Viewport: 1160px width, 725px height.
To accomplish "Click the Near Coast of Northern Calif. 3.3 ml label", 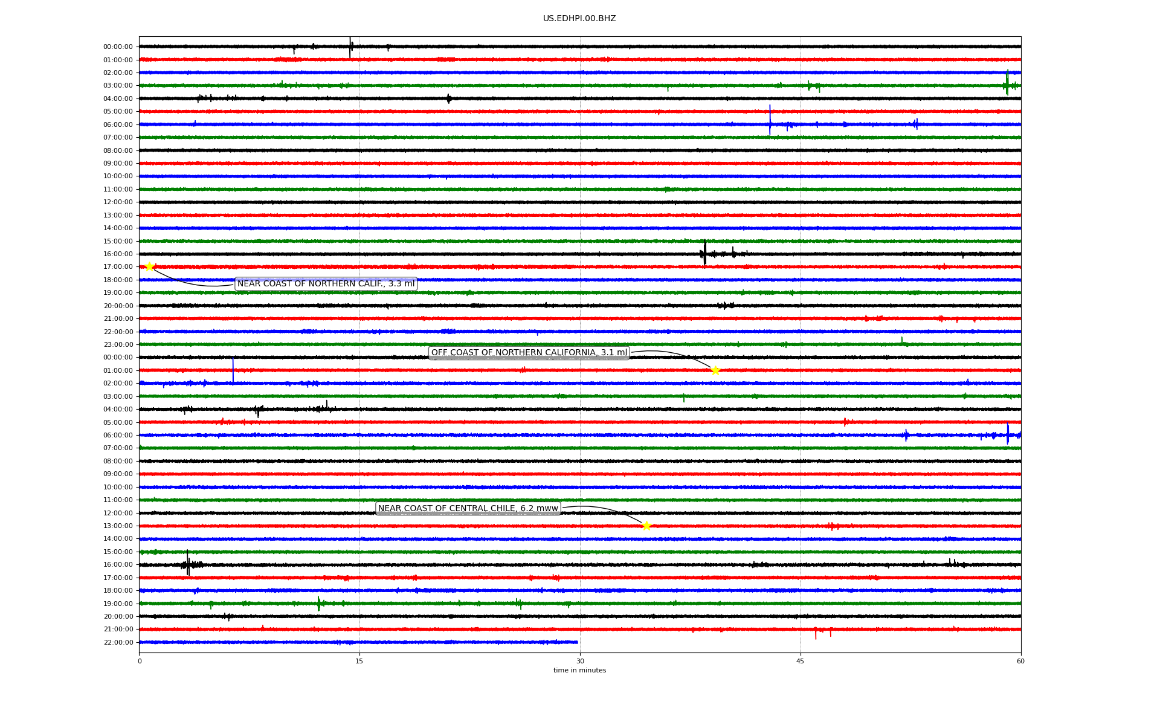I will [326, 284].
